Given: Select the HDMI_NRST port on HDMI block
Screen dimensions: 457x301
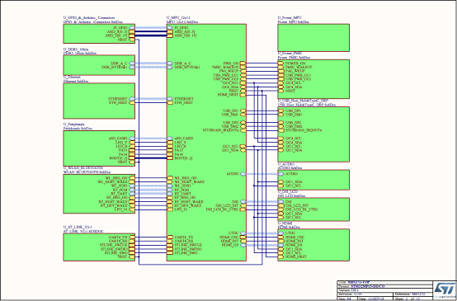Looking at the screenshot, I should pos(292,257).
